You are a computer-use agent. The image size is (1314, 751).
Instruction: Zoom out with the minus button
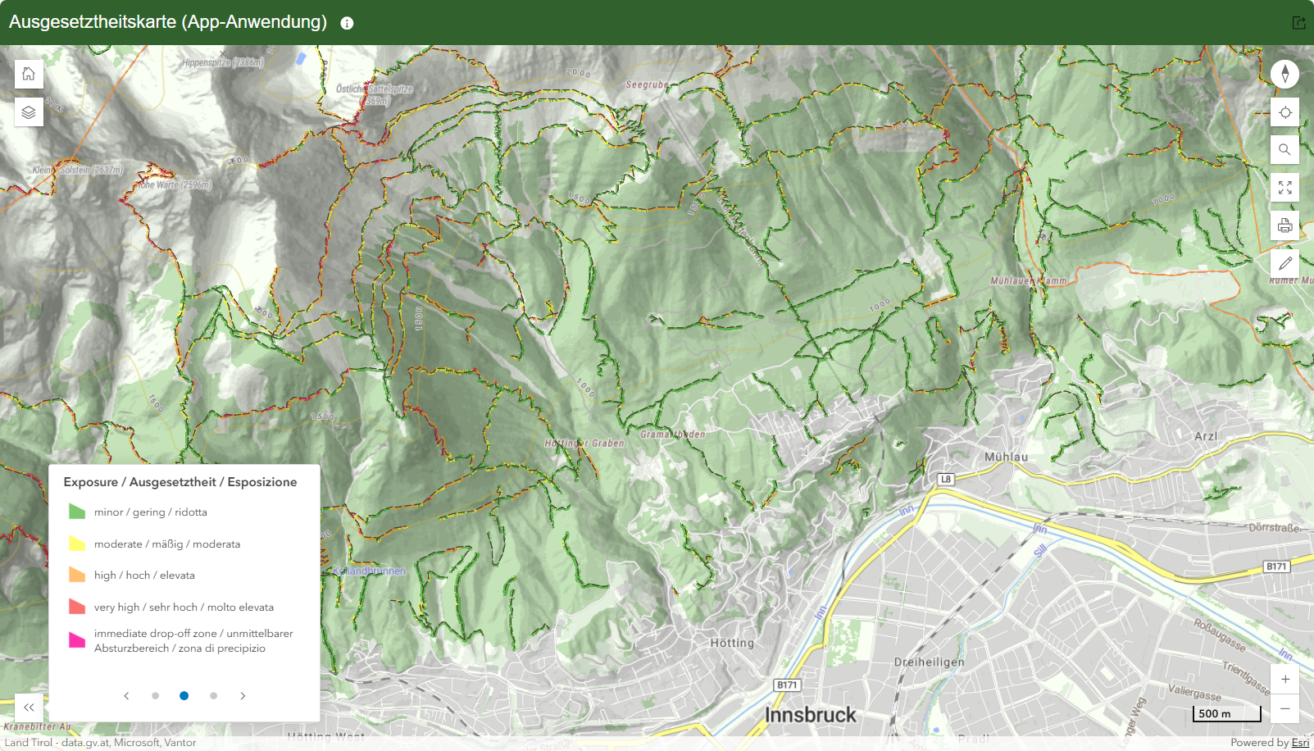[x=1284, y=708]
